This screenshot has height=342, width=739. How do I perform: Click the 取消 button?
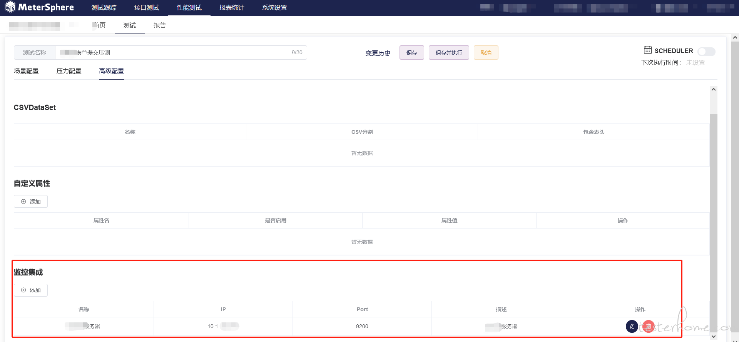[x=486, y=53]
